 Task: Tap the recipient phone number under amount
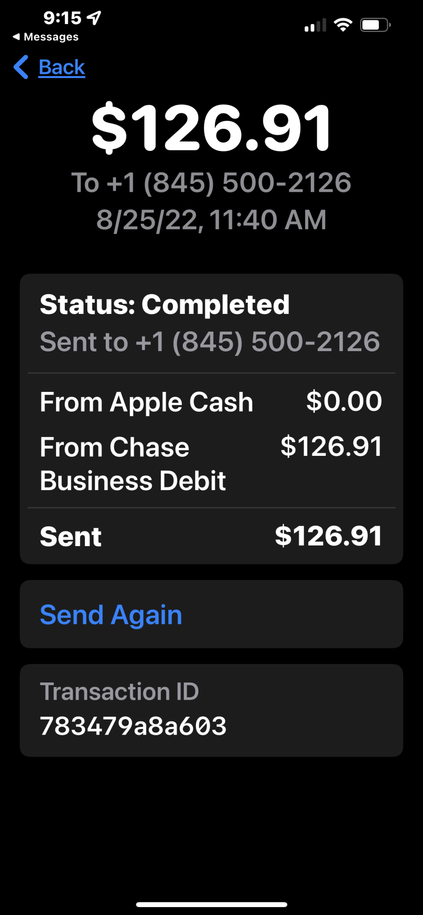point(211,182)
